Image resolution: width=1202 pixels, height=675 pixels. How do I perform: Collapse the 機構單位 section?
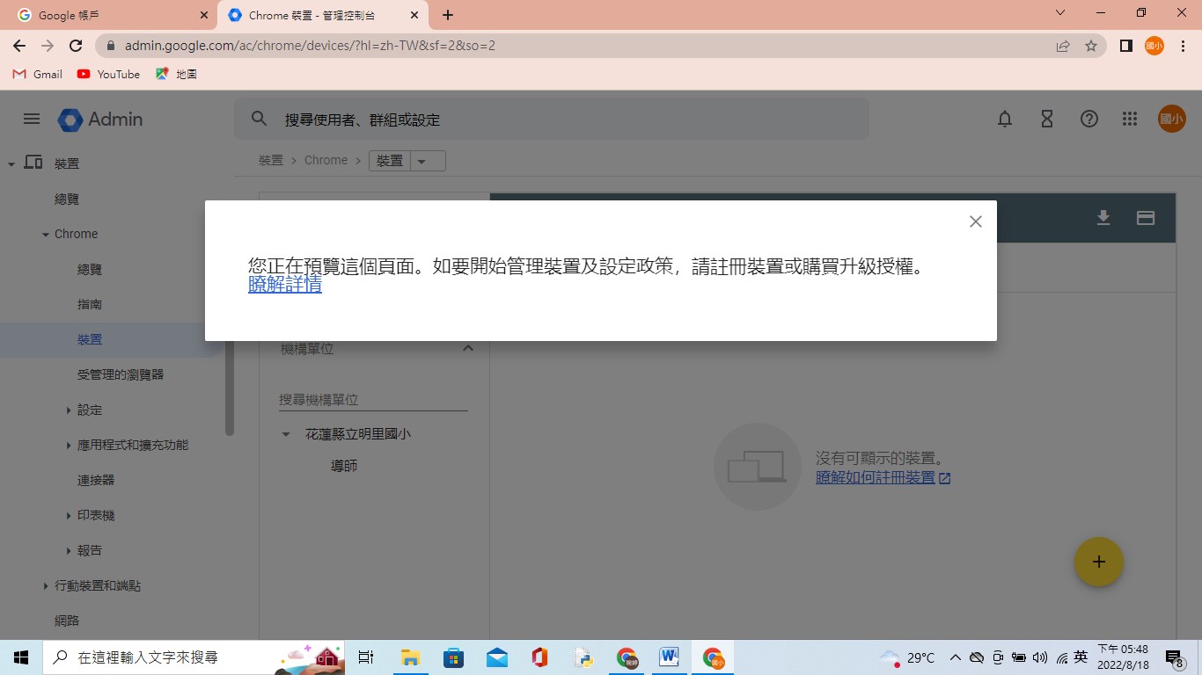pyautogui.click(x=468, y=349)
